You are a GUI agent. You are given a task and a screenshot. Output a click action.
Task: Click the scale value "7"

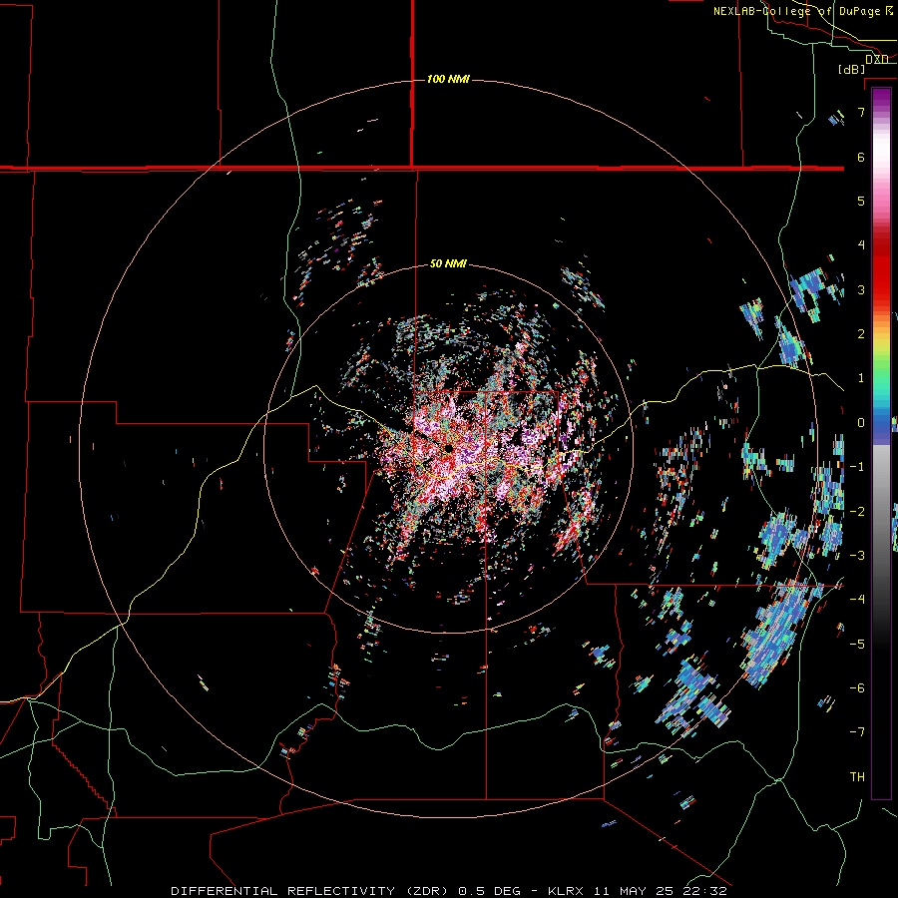click(861, 112)
